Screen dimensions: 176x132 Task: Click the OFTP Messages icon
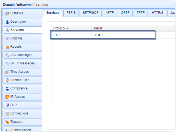(x=7, y=64)
